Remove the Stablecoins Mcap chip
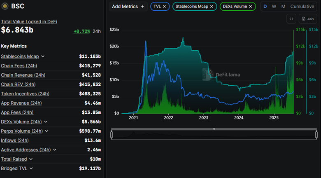The image size is (321, 178). [212, 7]
